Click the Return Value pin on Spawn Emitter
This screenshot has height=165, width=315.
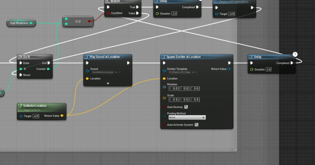(229, 69)
